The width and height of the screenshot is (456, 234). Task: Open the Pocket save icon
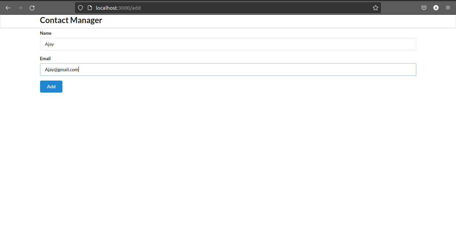tap(424, 8)
